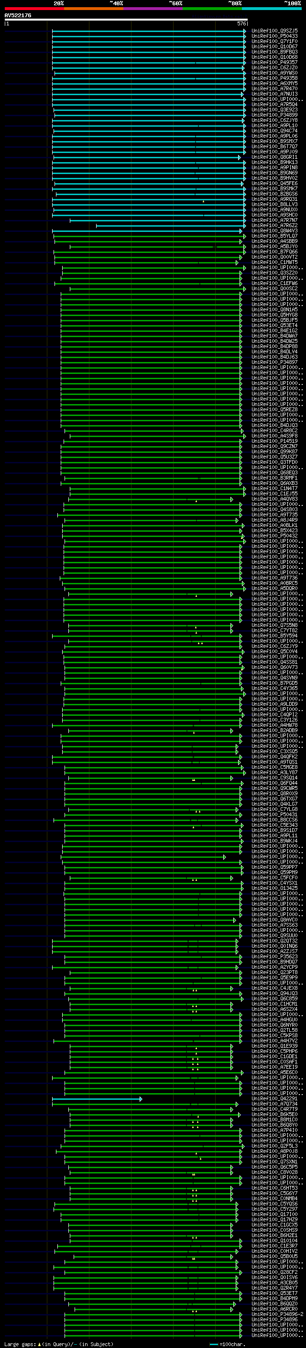Viewport: 306px width, 1348px height.
Task: Click the UniRef100_C6ZJZ0 label
Action: tap(274, 67)
